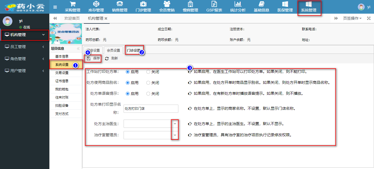Screen dimensions: 374x169
Task: Switch to the 会员设置 tab
Action: 113,51
